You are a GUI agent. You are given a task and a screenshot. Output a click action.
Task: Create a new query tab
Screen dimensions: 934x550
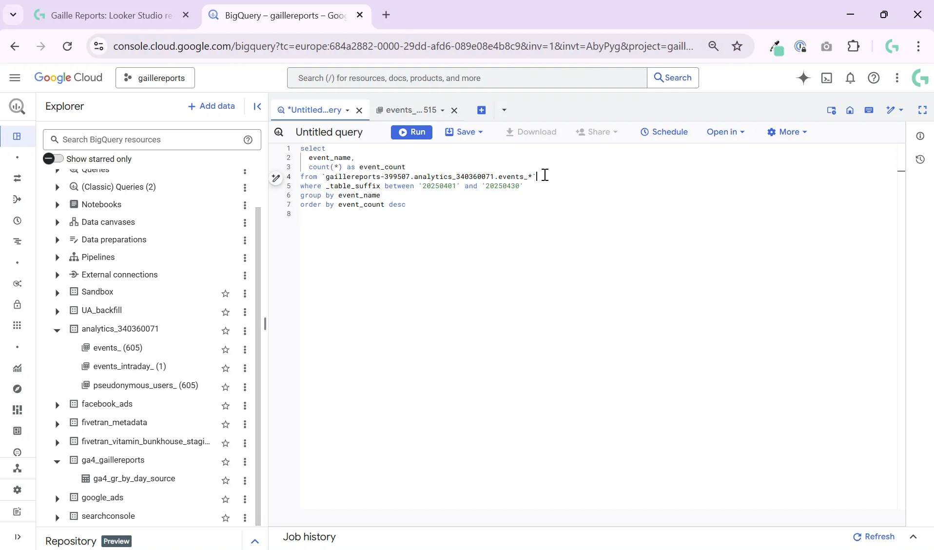481,110
